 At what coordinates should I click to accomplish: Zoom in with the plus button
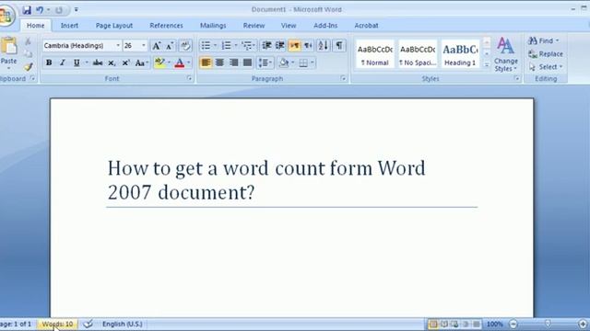(x=583, y=324)
